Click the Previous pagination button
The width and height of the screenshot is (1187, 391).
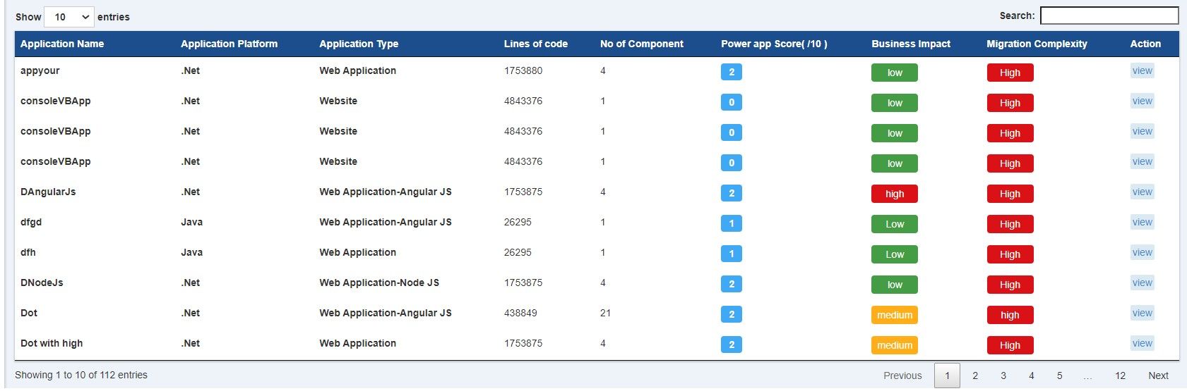tap(902, 376)
